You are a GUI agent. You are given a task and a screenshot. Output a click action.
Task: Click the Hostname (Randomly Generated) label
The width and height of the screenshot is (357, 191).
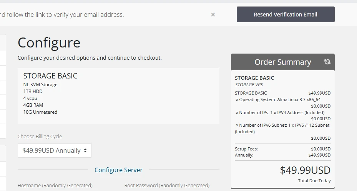(55, 185)
